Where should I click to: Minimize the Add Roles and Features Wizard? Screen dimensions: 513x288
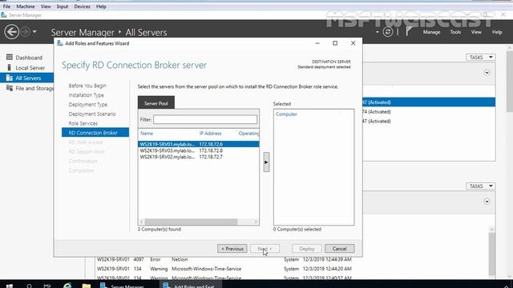[x=317, y=43]
